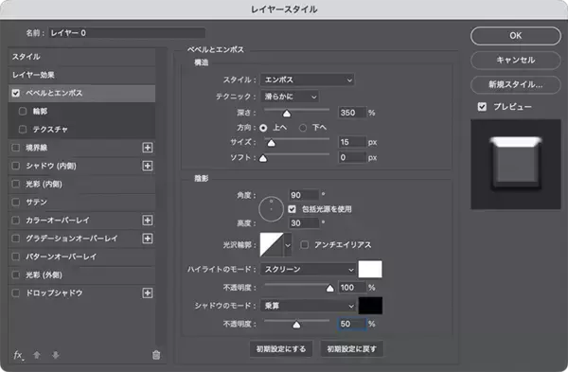Click plus icon beside ドロップシャドウ
Screen dimensions: 568x372
[147, 293]
